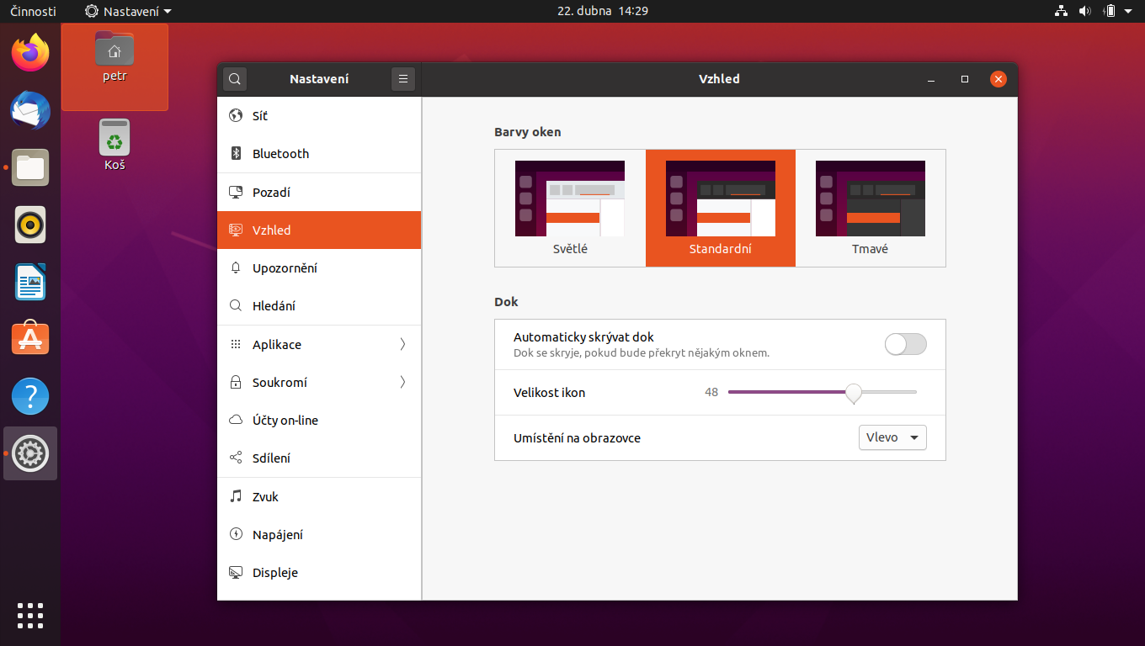The image size is (1145, 646).
Task: Open LibreOffice Writer in the dock
Action: 30,282
